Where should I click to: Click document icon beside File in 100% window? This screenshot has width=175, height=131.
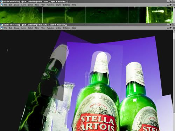[2, 5]
